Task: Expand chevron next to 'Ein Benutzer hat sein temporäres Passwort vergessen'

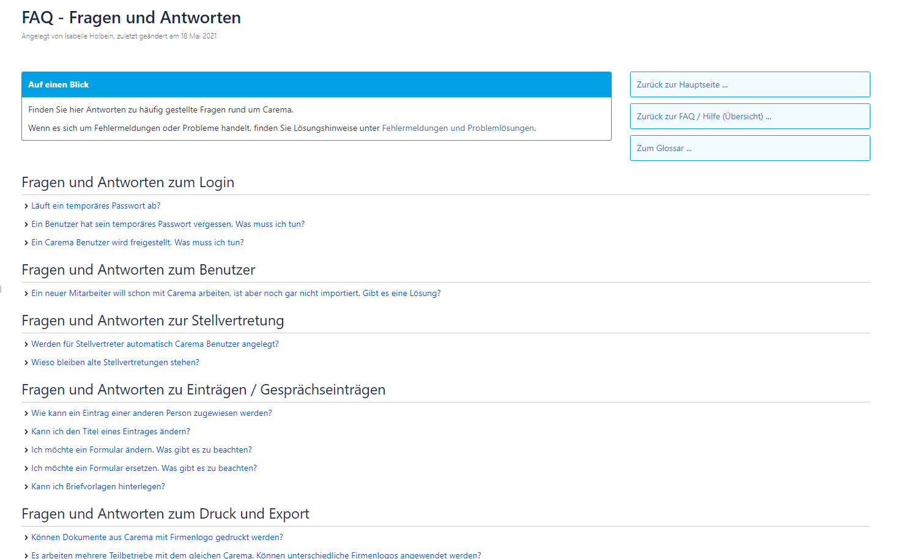Action: point(26,225)
